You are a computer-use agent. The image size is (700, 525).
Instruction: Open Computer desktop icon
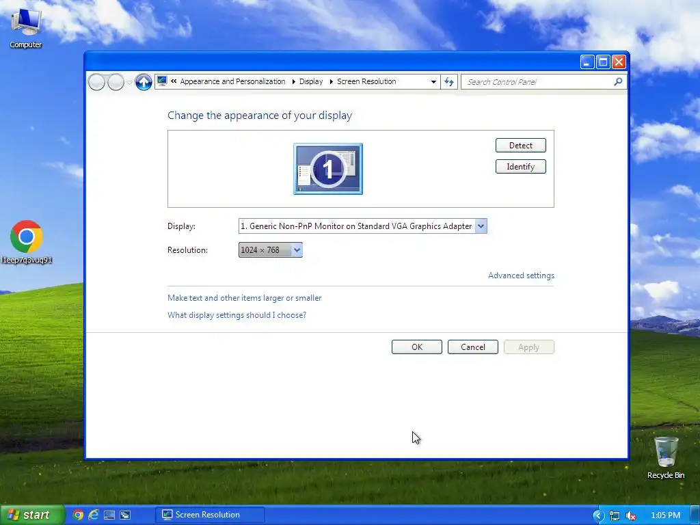point(26,27)
